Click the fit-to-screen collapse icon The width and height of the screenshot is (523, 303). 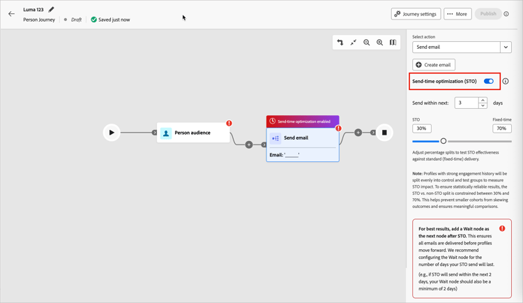click(354, 43)
